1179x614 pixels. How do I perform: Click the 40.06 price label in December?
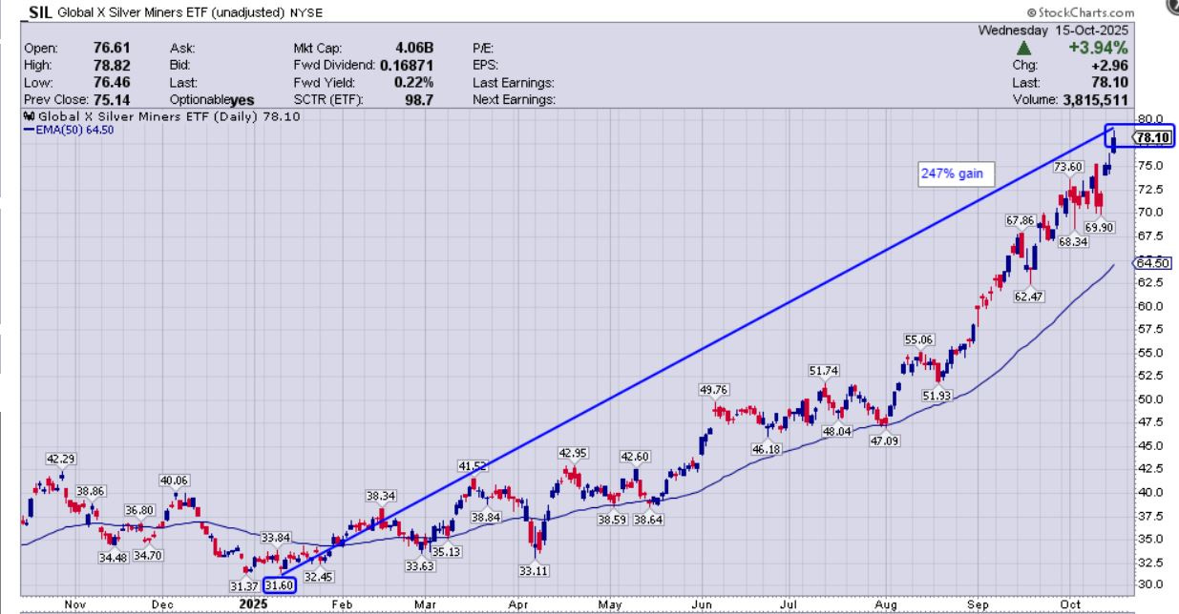(x=175, y=480)
